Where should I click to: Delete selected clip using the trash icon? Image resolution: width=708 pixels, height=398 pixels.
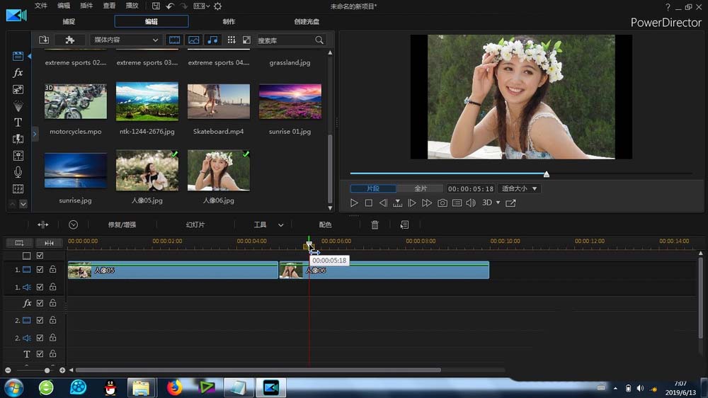pyautogui.click(x=375, y=224)
